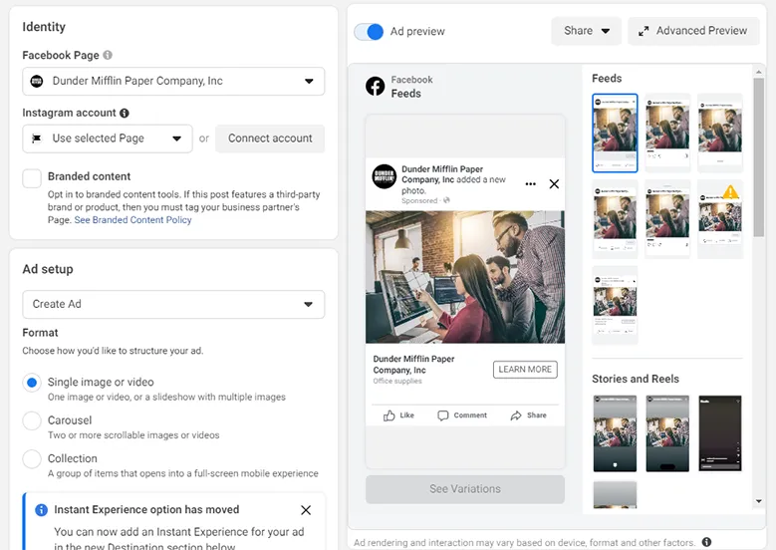The width and height of the screenshot is (776, 550).
Task: Select the second Stories and Reels thumbnail
Action: pyautogui.click(x=667, y=433)
